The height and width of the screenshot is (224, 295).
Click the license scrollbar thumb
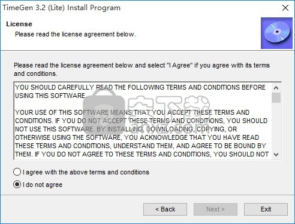tap(276, 97)
